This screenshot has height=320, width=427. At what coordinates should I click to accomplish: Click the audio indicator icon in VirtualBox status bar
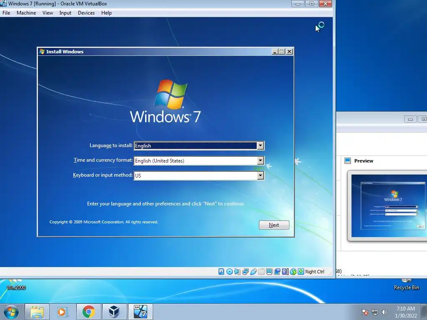pyautogui.click(x=237, y=272)
